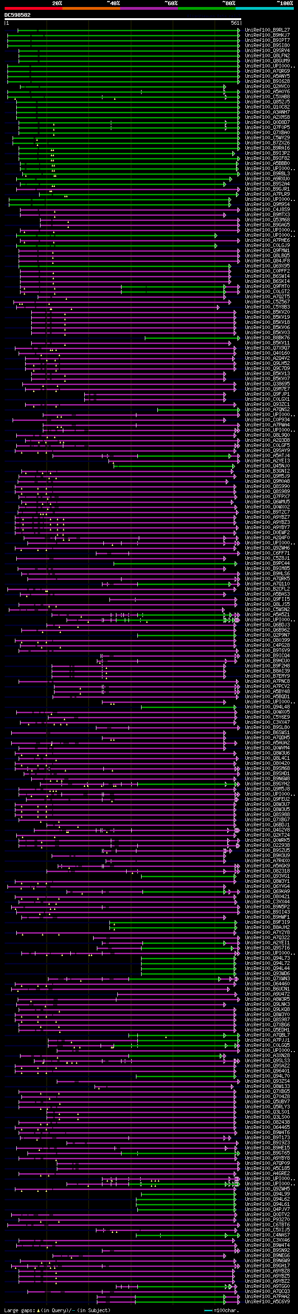298x1314 pixels.
Task: Select hit label UniRef100_A7QNS2
Action: click(267, 409)
